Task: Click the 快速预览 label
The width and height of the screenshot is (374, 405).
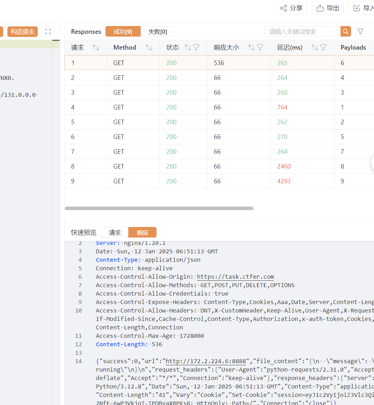Action: 84,233
